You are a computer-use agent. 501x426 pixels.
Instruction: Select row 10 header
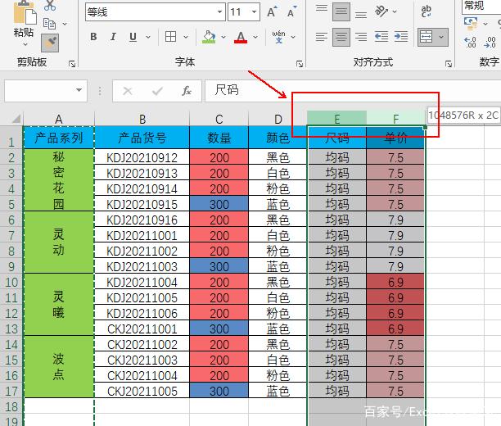coord(11,282)
